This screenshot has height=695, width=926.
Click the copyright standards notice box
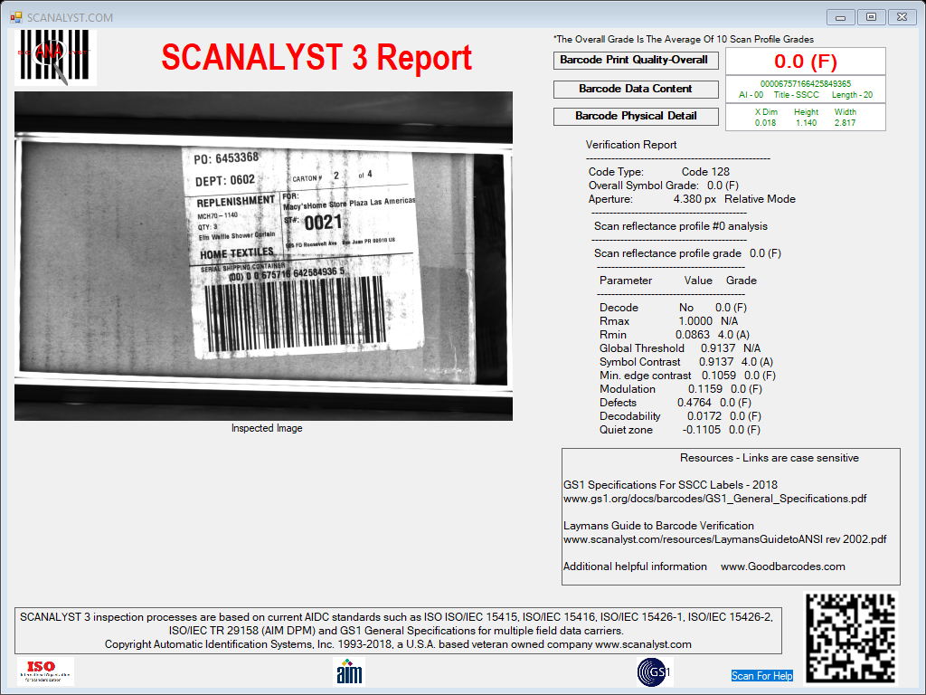coord(398,631)
